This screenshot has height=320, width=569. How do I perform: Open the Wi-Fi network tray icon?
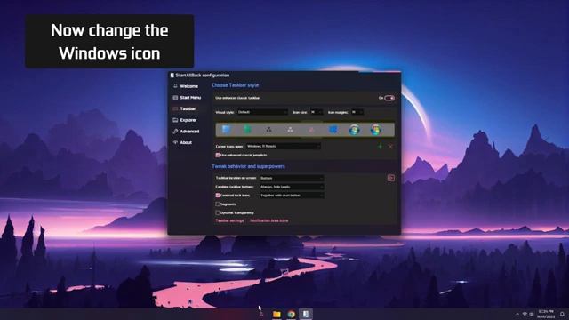coord(525,314)
